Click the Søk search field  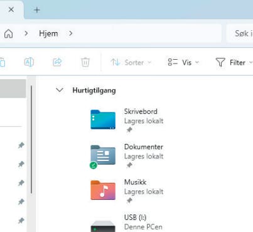click(x=240, y=33)
